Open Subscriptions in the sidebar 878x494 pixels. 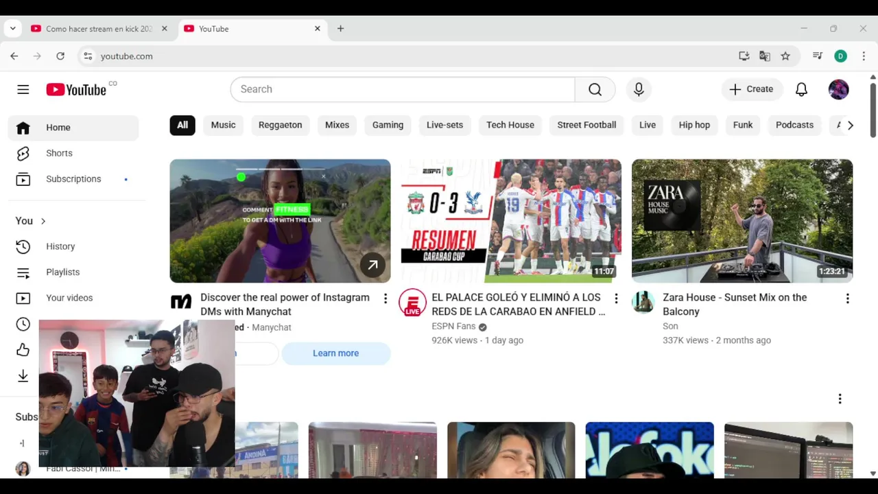click(73, 179)
